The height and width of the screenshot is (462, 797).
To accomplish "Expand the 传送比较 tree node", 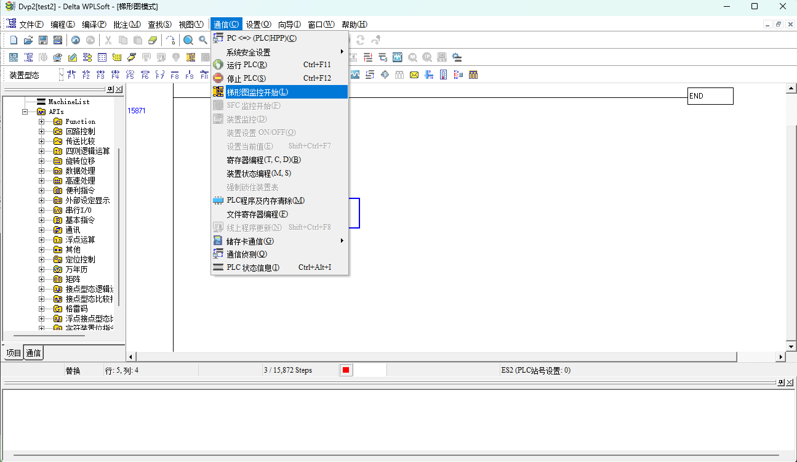I will (x=42, y=141).
